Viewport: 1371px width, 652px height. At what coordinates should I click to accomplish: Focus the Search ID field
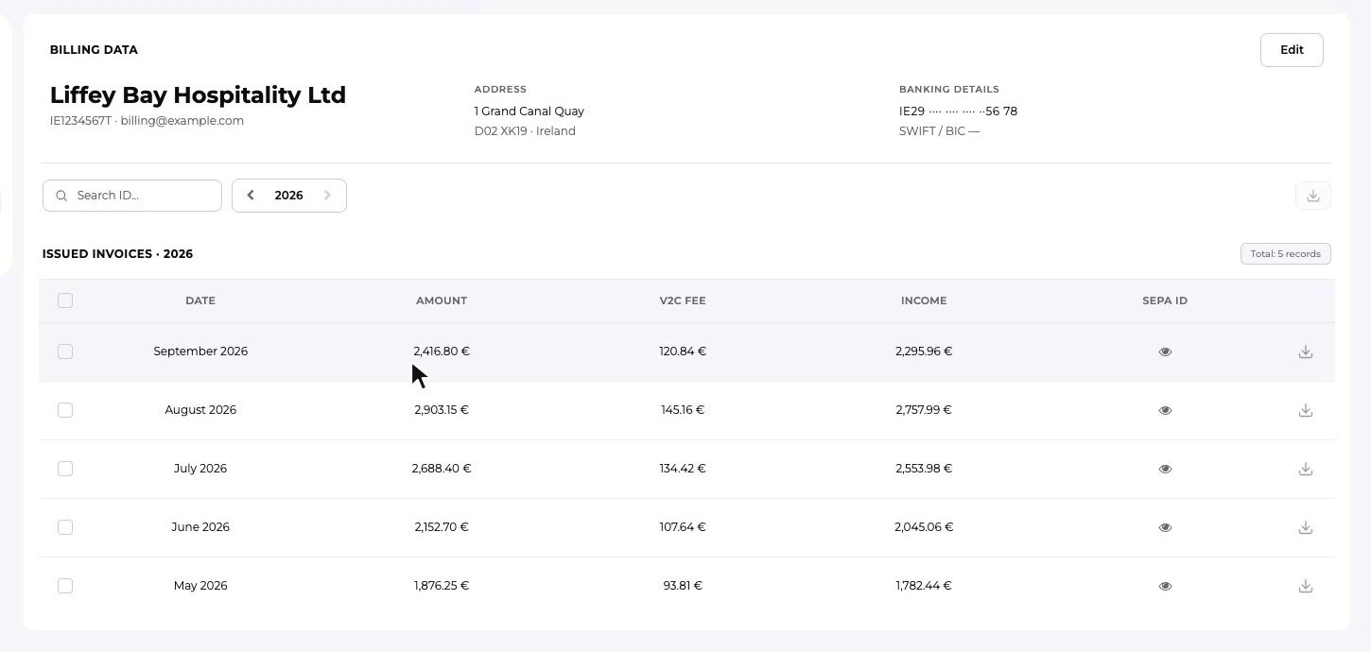(x=132, y=196)
